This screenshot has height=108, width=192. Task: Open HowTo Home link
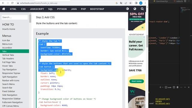(x=9, y=29)
